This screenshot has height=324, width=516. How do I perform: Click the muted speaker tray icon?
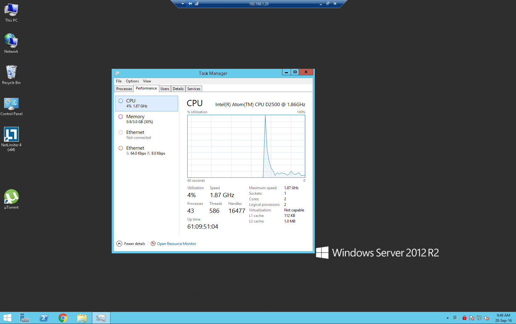tap(487, 318)
